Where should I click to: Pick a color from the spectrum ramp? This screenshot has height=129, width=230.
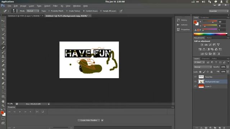coord(210,34)
